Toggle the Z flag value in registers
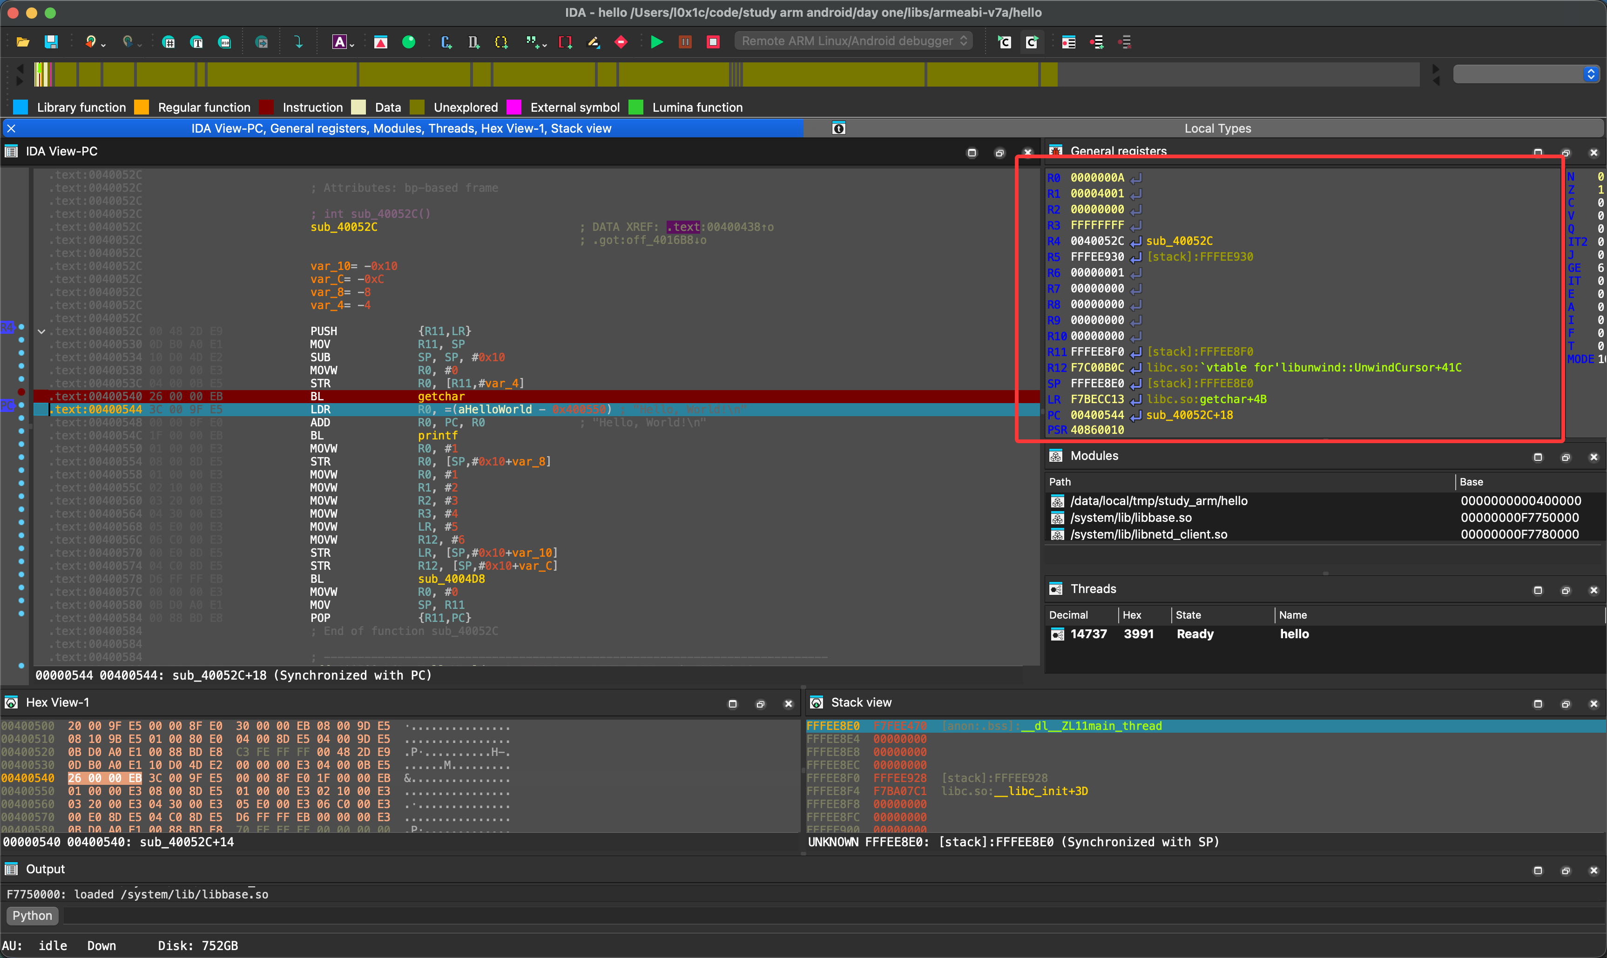The height and width of the screenshot is (958, 1607). pyautogui.click(x=1600, y=190)
